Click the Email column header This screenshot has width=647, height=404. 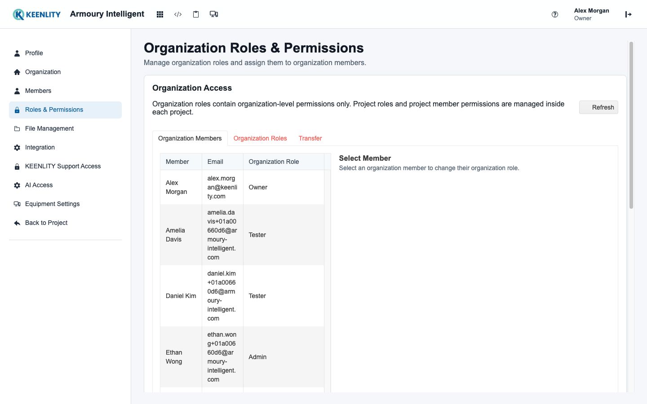click(222, 162)
